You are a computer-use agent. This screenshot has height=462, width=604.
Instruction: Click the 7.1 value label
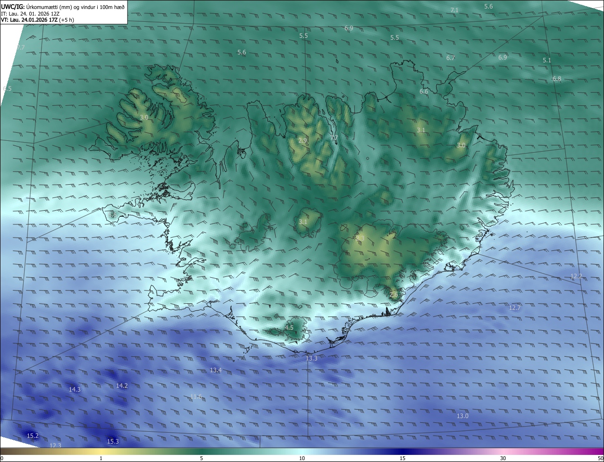(x=454, y=10)
